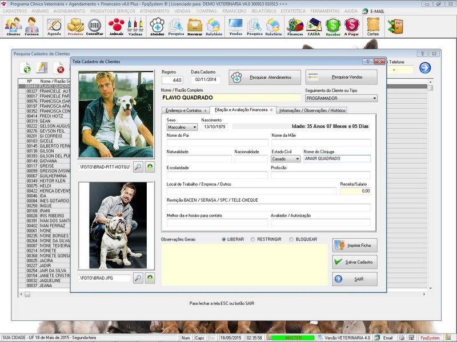Open the Clientes toolbar icon
The image size is (457, 342).
coord(13,26)
